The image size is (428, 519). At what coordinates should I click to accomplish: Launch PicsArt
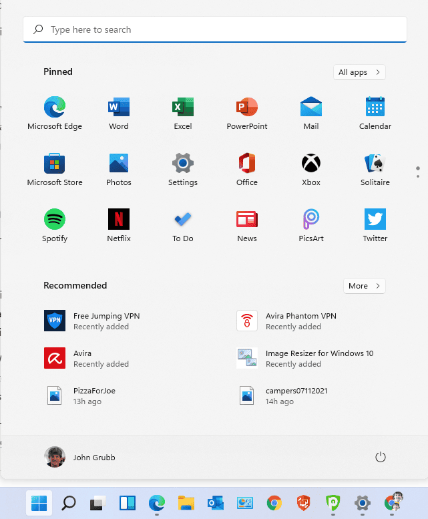[x=311, y=226]
